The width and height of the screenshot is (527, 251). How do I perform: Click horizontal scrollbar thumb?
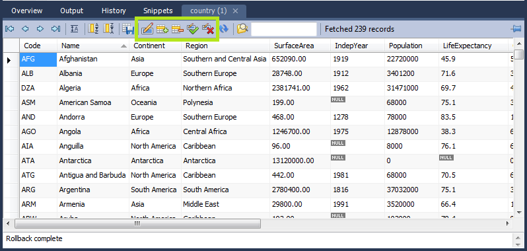137,223
